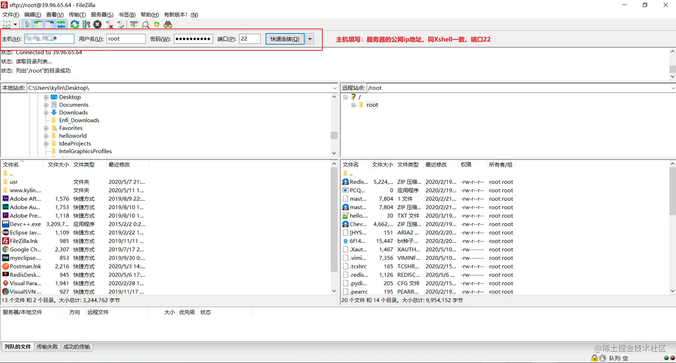
Task: Open the Site Manager dropdown arrow
Action: 15,25
